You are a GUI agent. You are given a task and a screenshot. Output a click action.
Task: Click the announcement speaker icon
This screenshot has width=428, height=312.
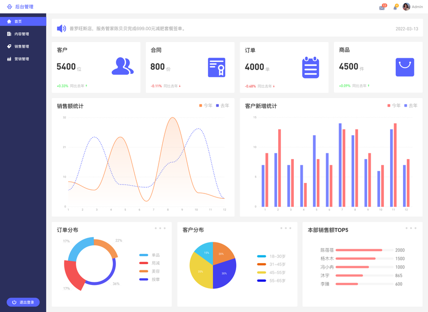click(61, 29)
